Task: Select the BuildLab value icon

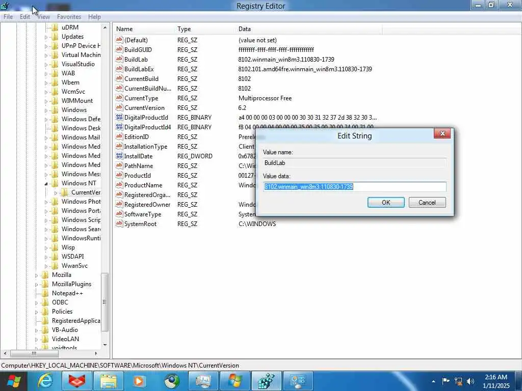Action: click(119, 59)
